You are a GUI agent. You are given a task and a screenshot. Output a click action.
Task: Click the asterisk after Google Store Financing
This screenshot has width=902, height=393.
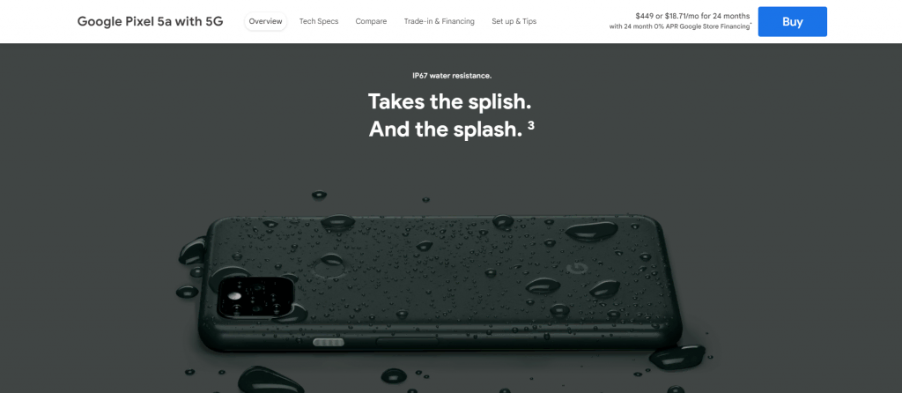(x=750, y=25)
